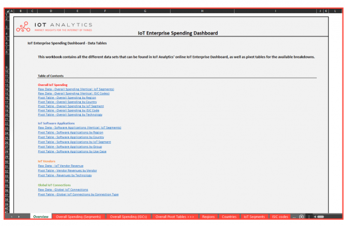Viewport: 345px width, 226px height.
Task: Select column H header
Action: pos(202,11)
